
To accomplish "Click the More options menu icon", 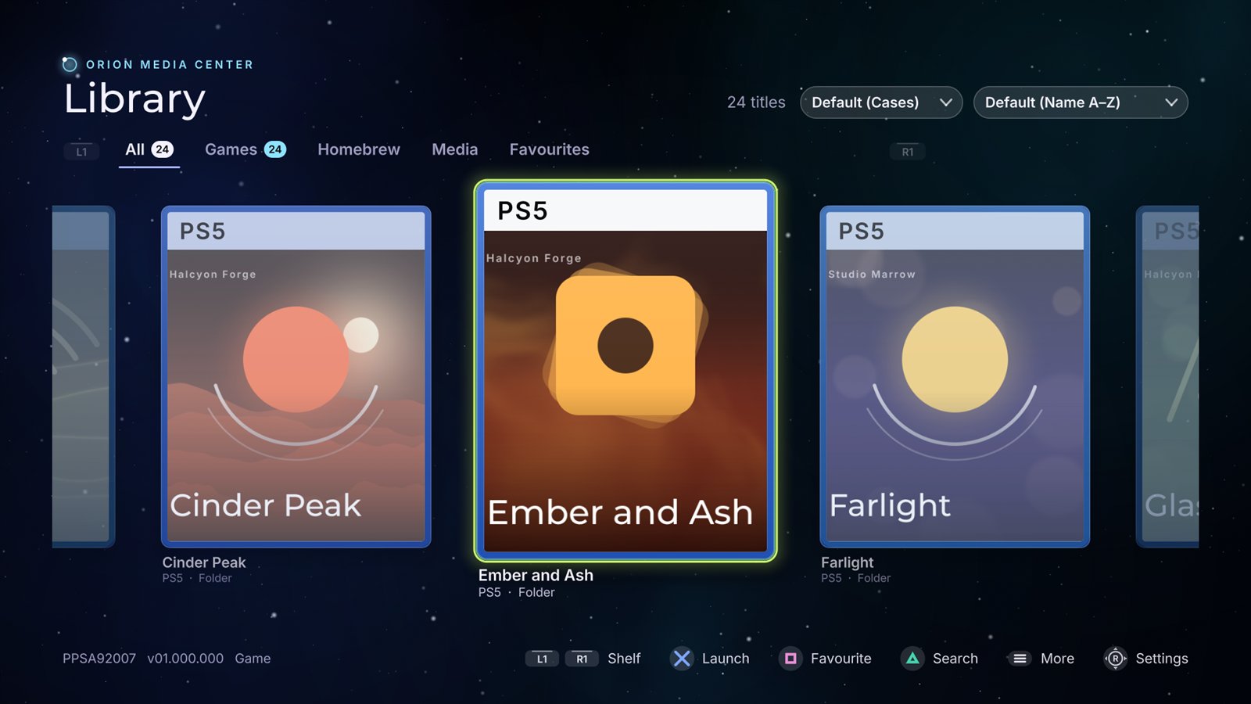I will (x=1020, y=659).
